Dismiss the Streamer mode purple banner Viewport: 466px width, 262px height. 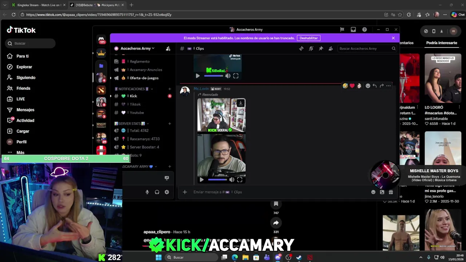pyautogui.click(x=393, y=38)
